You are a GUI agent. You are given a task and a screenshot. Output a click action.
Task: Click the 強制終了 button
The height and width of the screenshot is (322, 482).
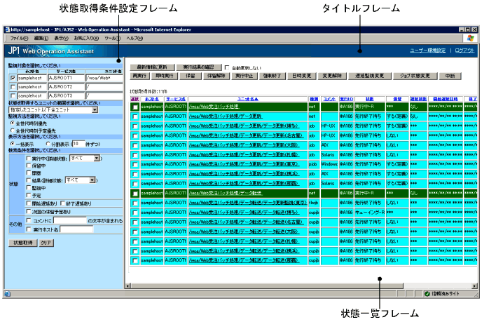pos(273,76)
